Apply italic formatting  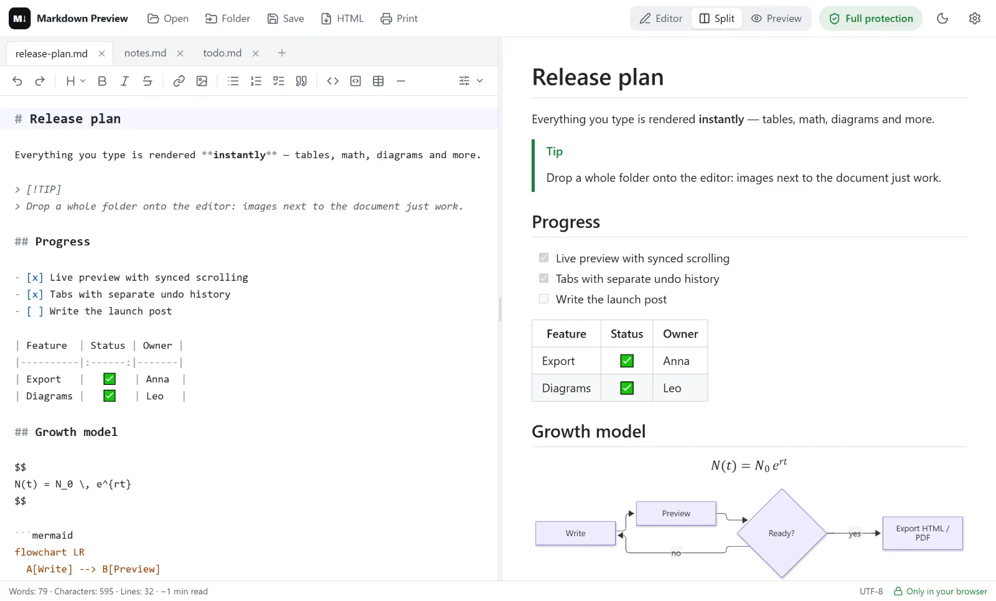coord(125,81)
